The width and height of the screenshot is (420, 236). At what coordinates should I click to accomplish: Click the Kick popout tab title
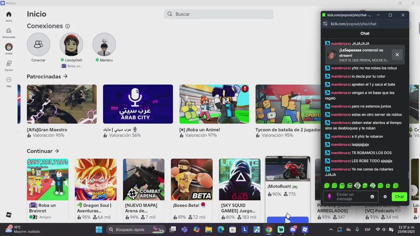[x=349, y=15]
